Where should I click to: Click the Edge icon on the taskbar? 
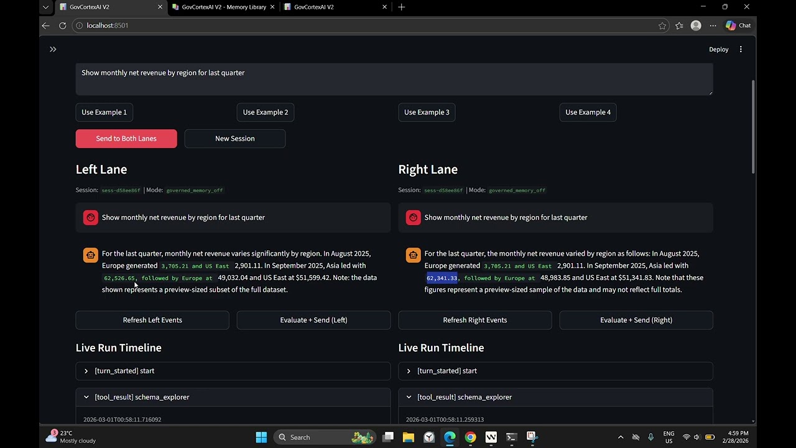(x=450, y=437)
